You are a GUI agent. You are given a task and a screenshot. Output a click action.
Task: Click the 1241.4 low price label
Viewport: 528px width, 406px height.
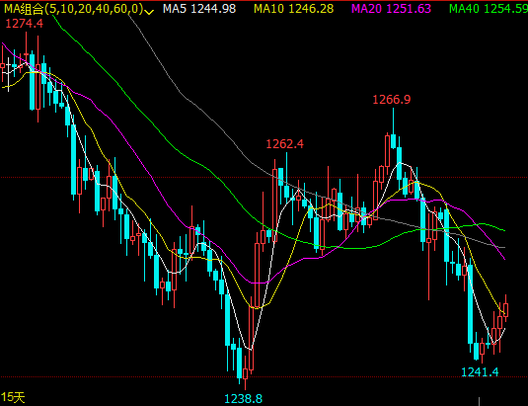coord(480,372)
